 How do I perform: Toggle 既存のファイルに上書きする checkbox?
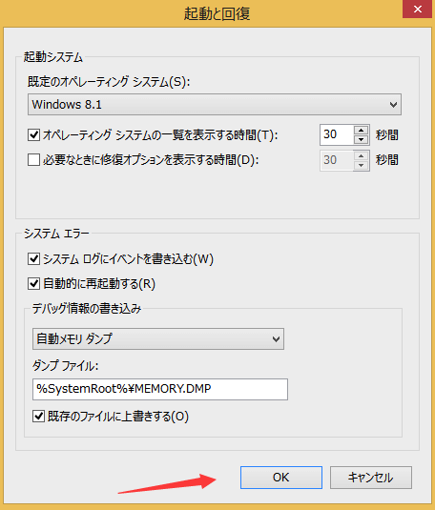(x=38, y=416)
